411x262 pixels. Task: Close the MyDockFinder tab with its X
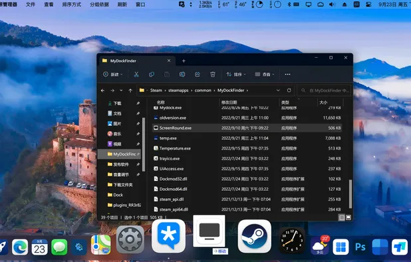click(x=169, y=61)
